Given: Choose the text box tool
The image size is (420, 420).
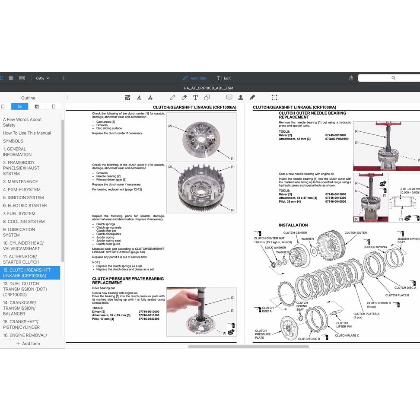Looking at the screenshot, I should point(195,98).
